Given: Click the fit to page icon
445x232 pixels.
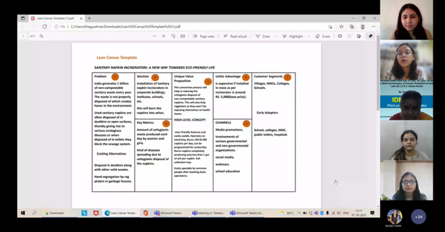Looking at the screenshot, I should click(x=183, y=36).
